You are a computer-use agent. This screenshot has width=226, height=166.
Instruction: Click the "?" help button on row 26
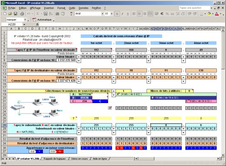[74, 118]
